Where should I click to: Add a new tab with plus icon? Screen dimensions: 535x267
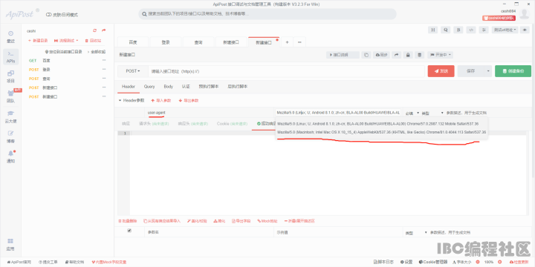(x=287, y=42)
